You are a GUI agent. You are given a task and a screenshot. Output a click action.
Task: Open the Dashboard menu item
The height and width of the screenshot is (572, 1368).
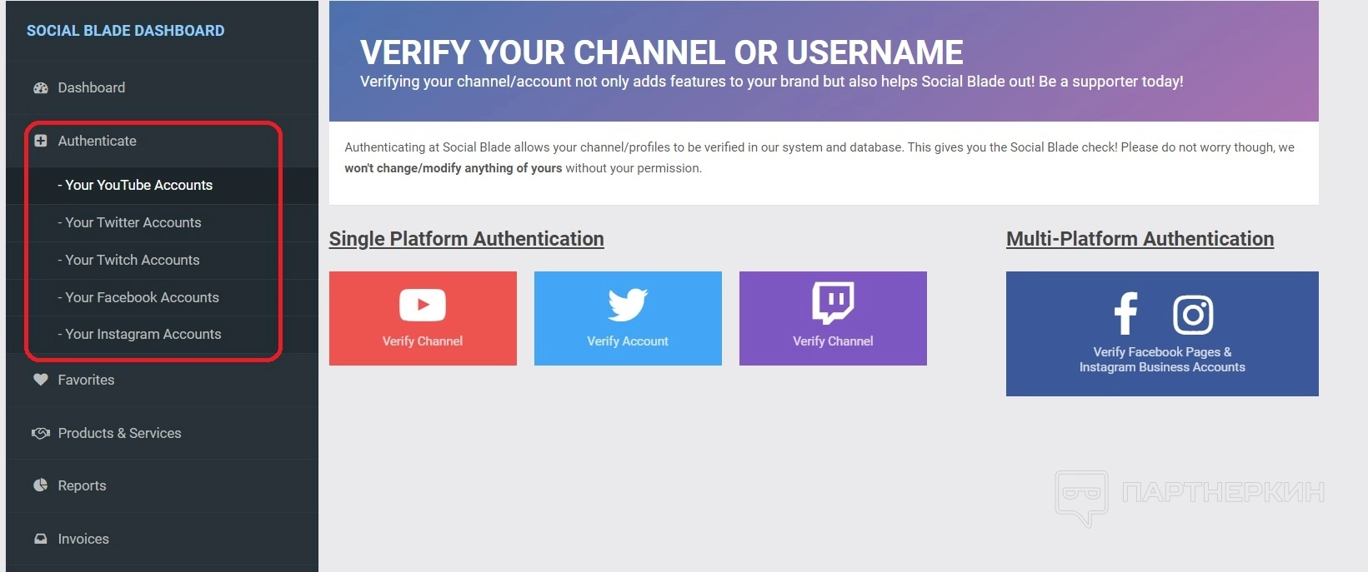click(162, 87)
